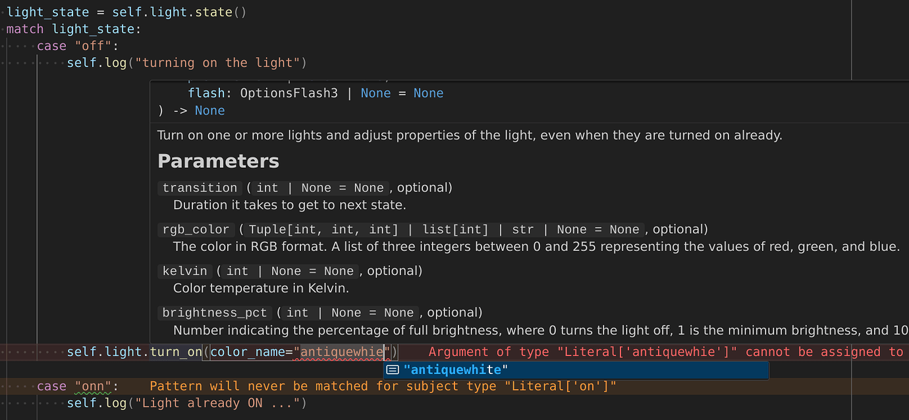Click the enum icon beside antiquewhite suggestion
Image resolution: width=909 pixels, height=420 pixels.
coord(393,370)
